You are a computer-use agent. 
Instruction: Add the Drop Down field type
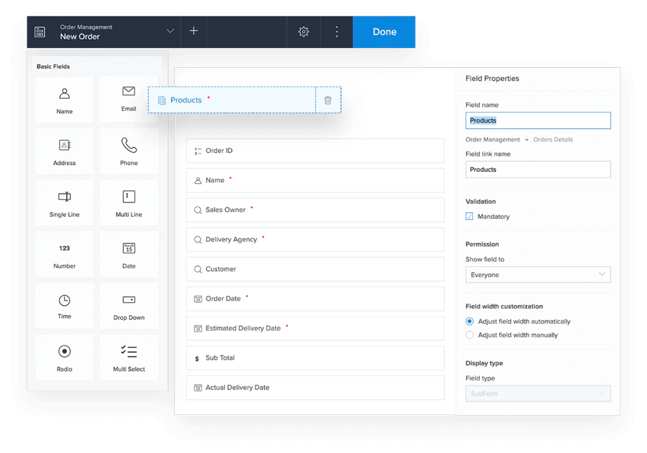(129, 306)
